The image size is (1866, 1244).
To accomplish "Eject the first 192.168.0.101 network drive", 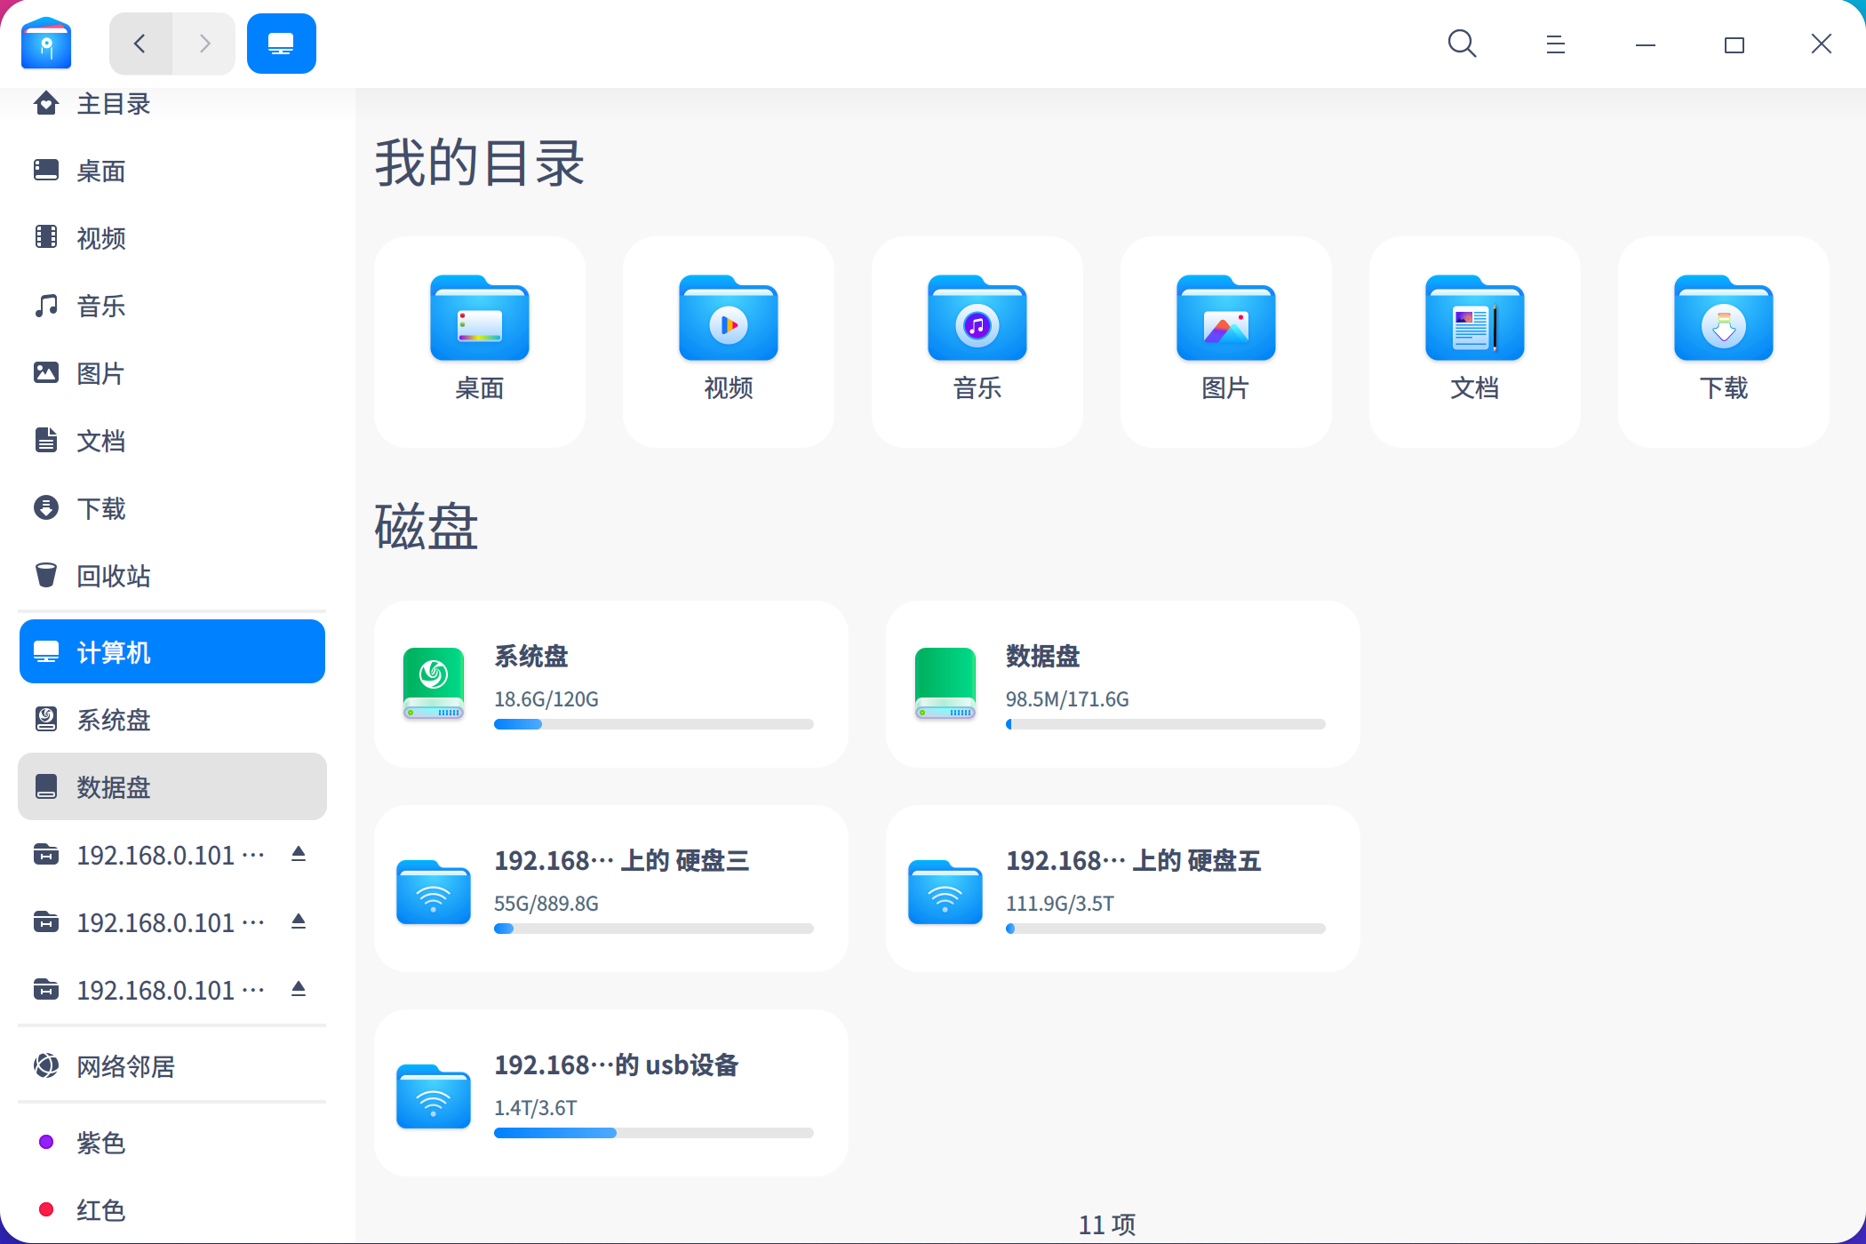I will point(298,854).
